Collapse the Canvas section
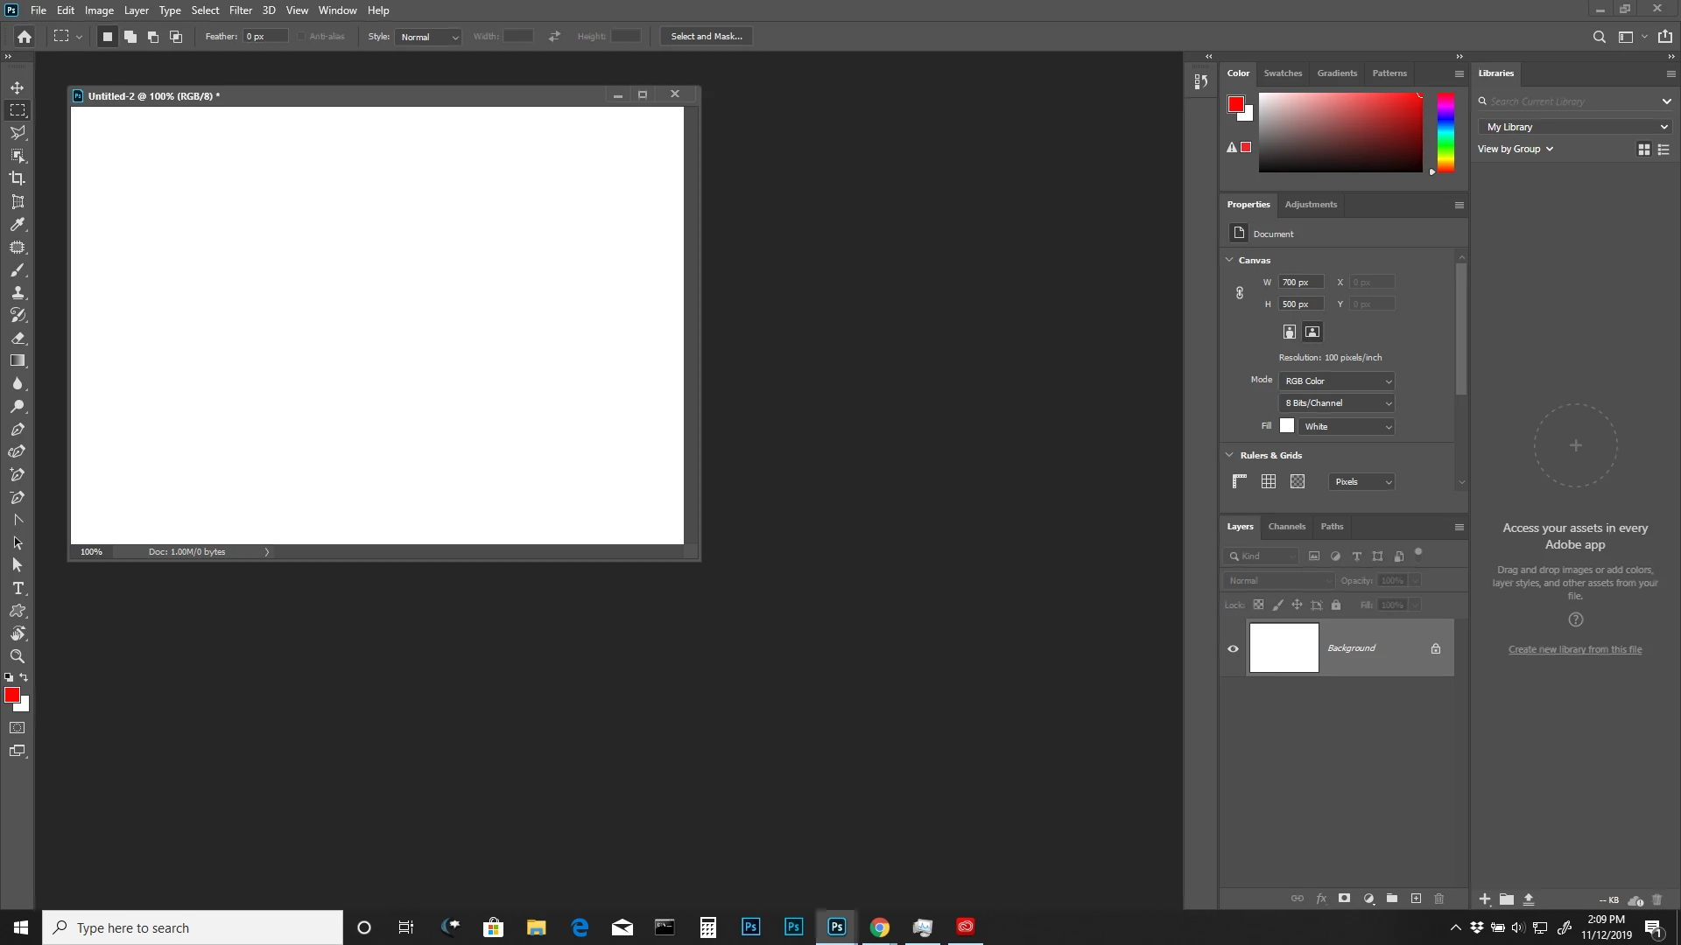The width and height of the screenshot is (1681, 945). 1229,260
